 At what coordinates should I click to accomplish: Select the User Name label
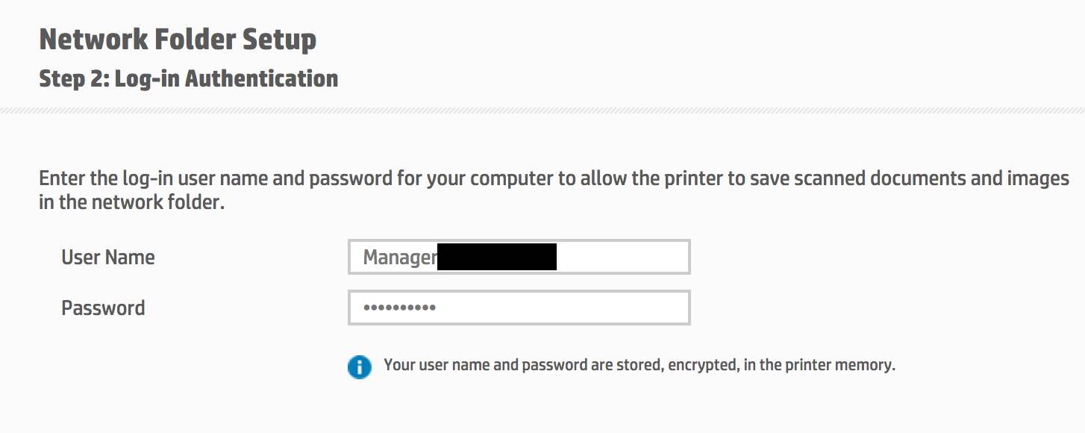tap(108, 257)
